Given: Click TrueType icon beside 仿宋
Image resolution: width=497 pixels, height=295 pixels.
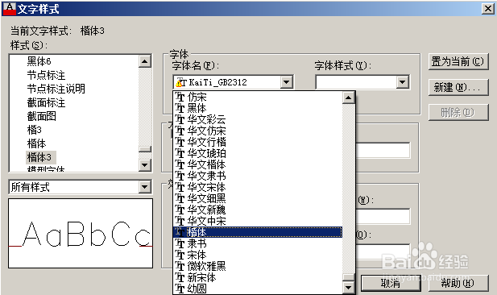Looking at the screenshot, I should click(x=180, y=97).
